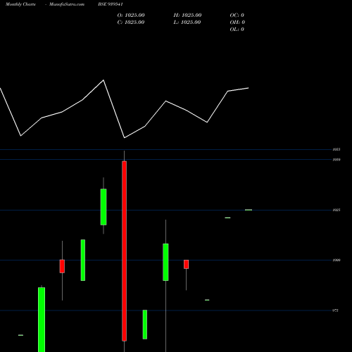Screen dimensions: 352x352
Task: Click the high value "H: 1025.00"
Action: [x=187, y=15]
